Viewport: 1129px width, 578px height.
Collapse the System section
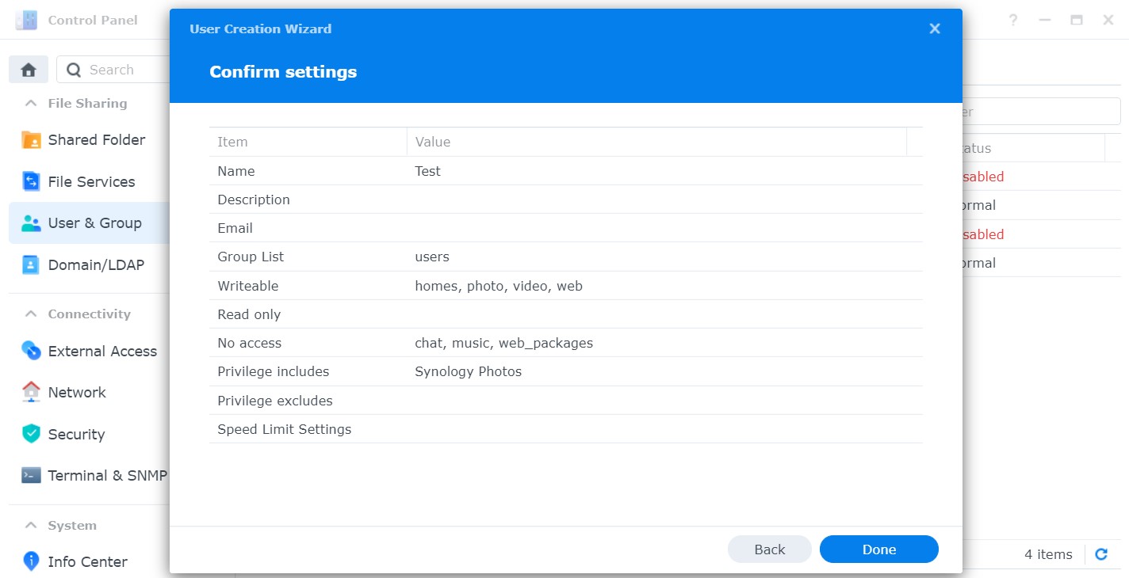pos(31,525)
